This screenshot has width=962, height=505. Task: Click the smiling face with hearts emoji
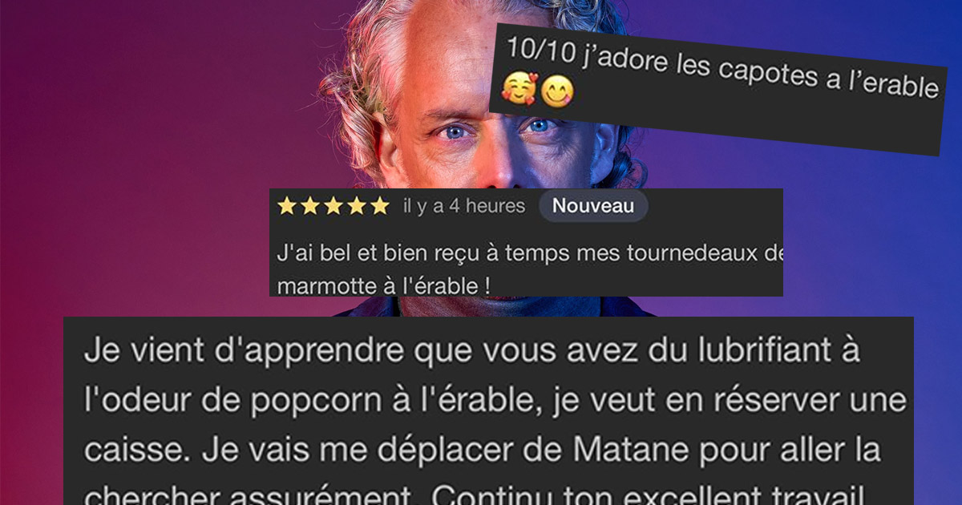point(519,89)
